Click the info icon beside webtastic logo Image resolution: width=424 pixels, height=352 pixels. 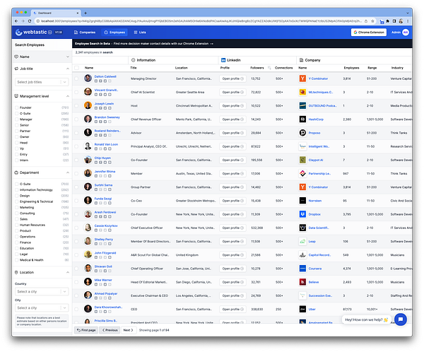point(49,33)
